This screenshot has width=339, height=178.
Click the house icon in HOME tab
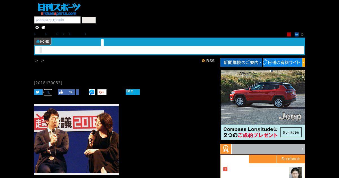pos(38,42)
